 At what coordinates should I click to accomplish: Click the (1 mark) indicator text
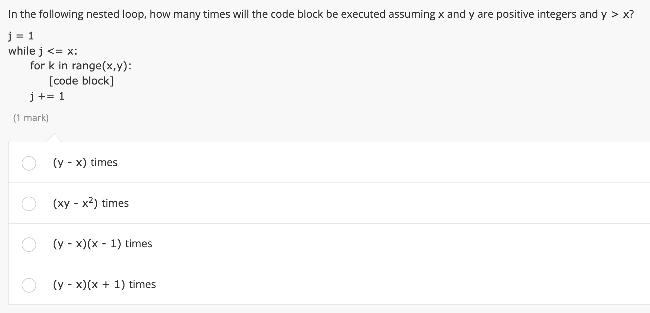pyautogui.click(x=31, y=118)
